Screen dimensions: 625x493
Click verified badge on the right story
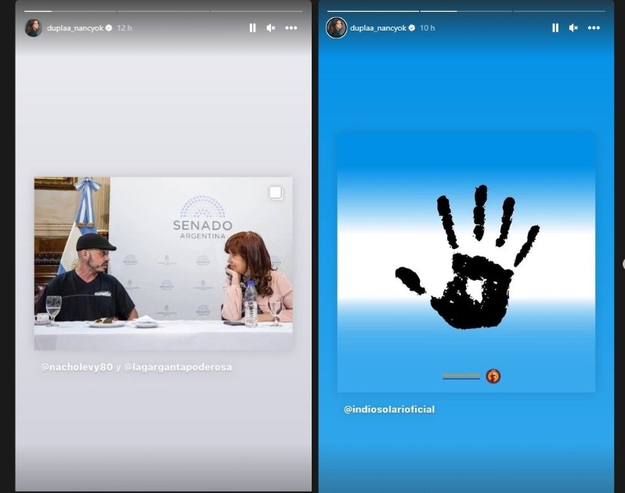pos(412,28)
